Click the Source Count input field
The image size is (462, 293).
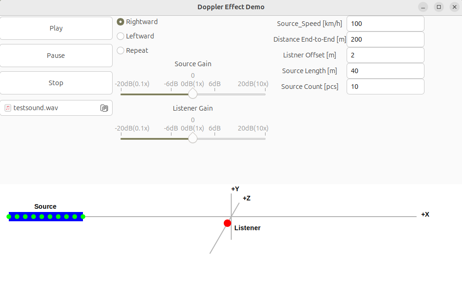[385, 87]
